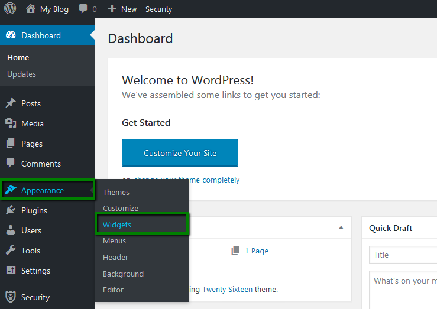This screenshot has width=437, height=309.
Task: Click the Pages icon in sidebar
Action: [x=11, y=144]
